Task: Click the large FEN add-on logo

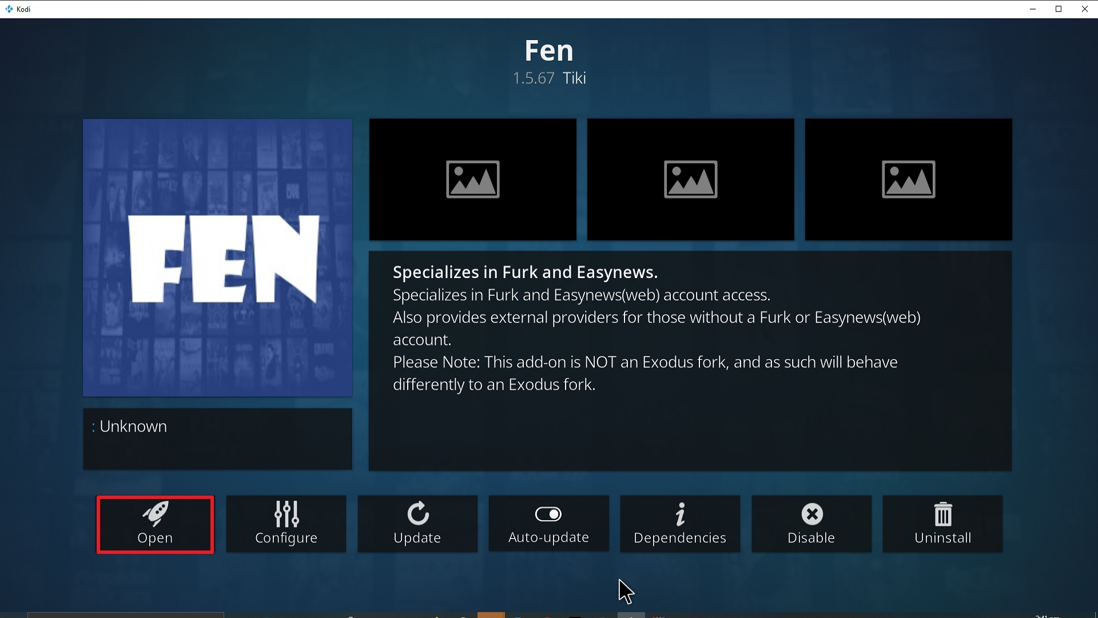Action: point(218,257)
